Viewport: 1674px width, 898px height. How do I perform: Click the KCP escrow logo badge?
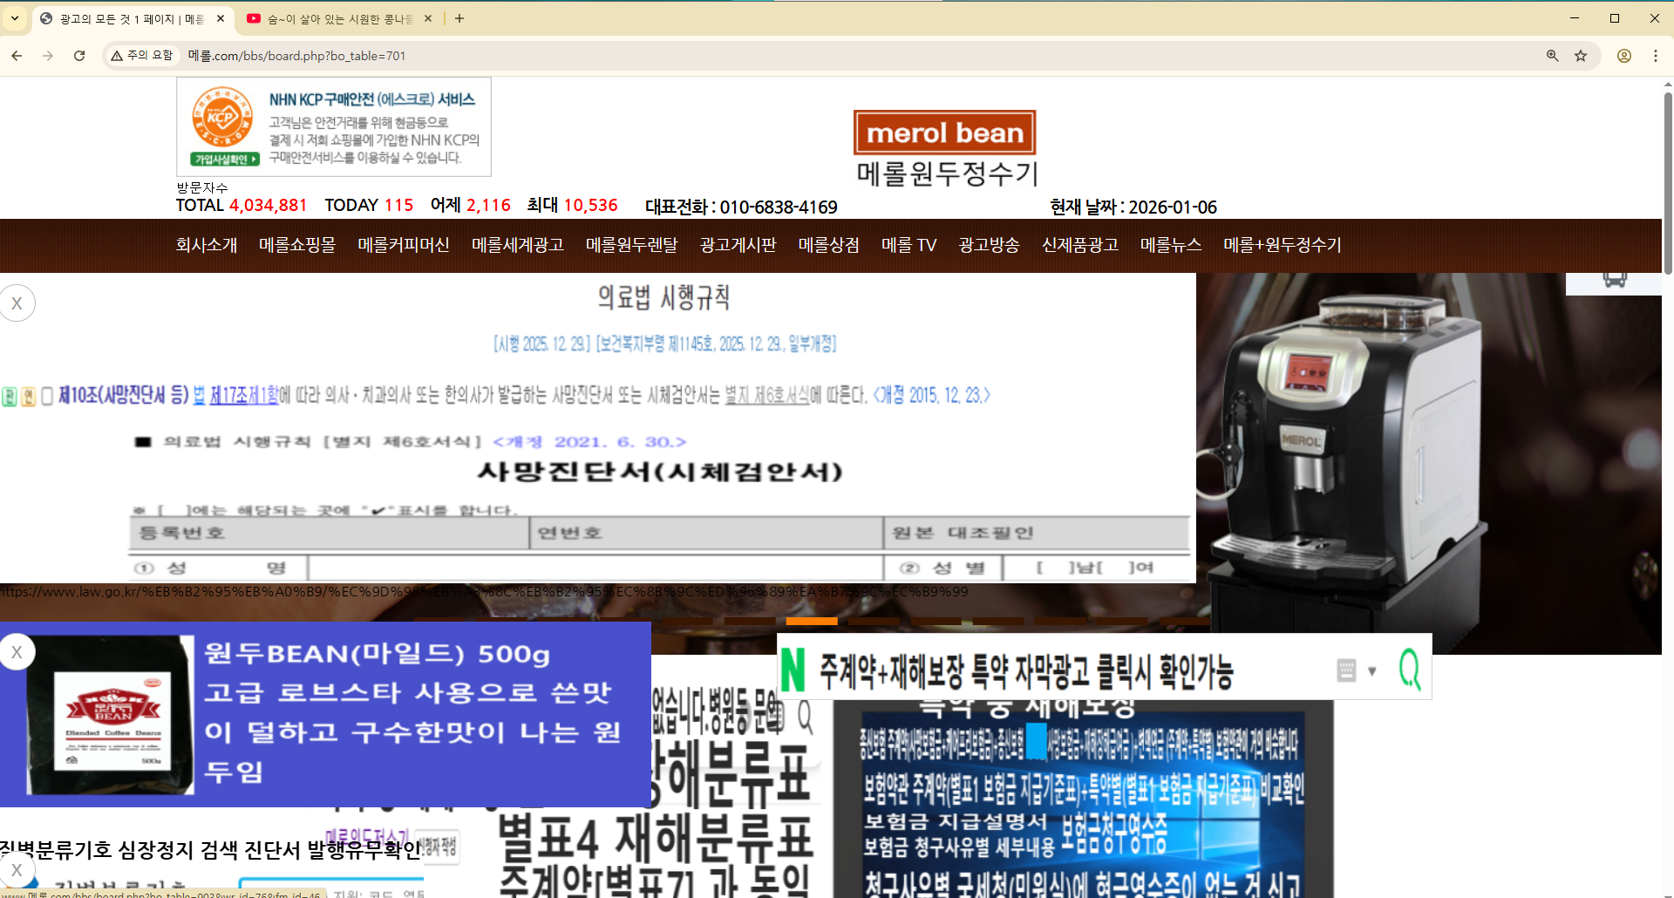223,126
